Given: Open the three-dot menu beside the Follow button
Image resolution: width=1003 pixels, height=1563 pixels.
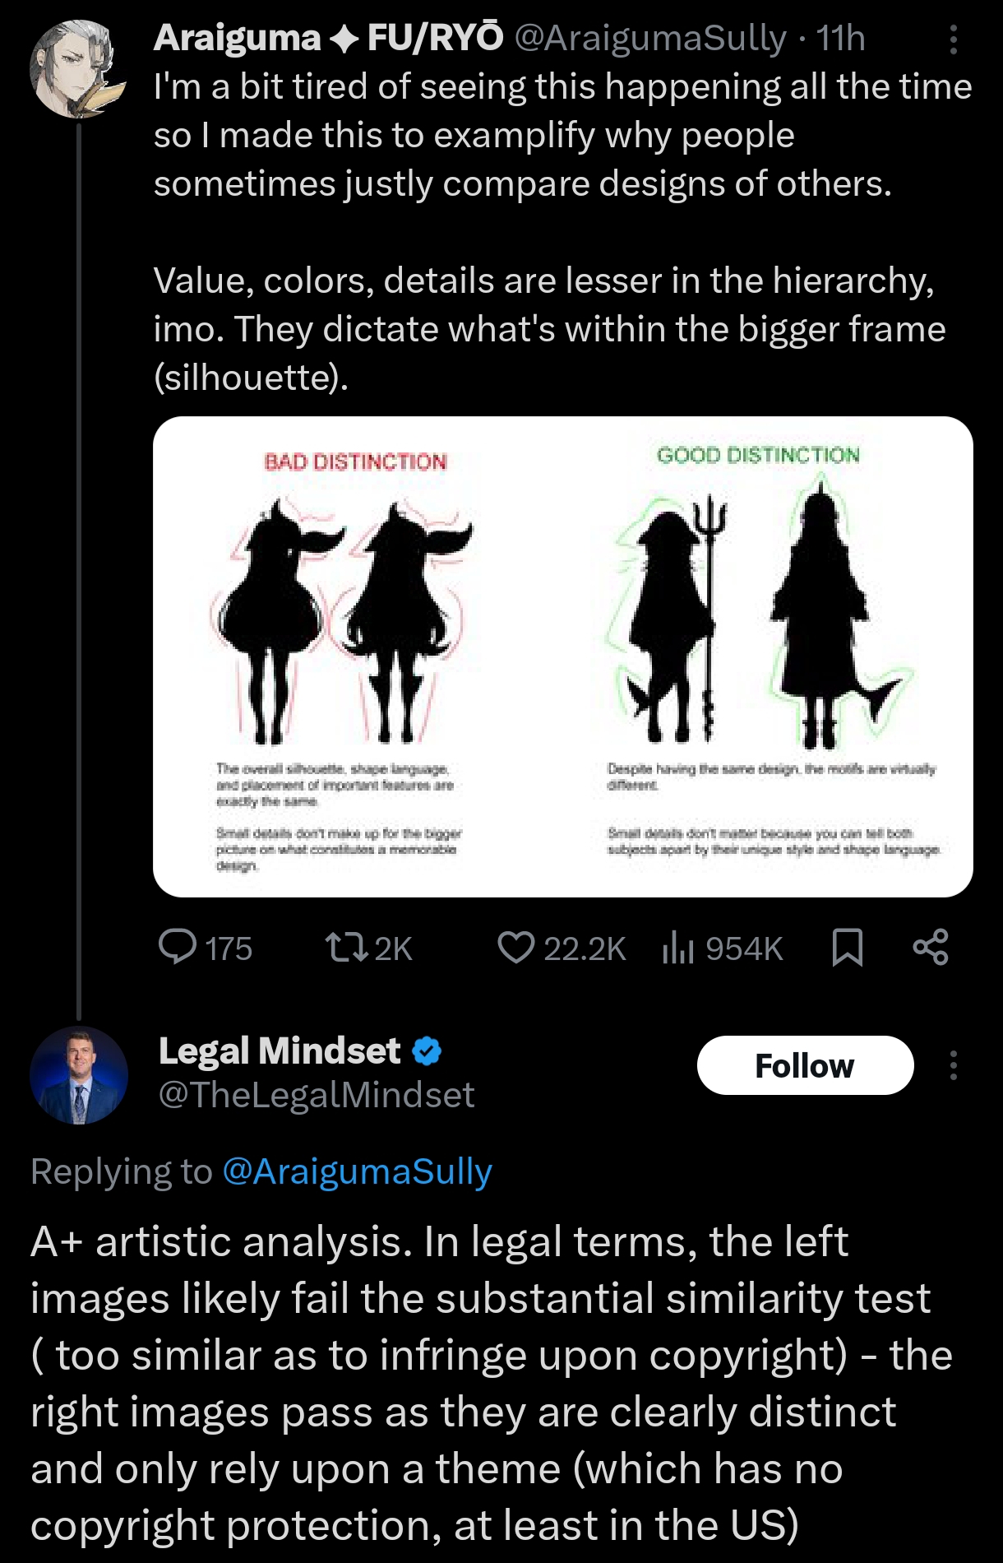Looking at the screenshot, I should 953,1065.
